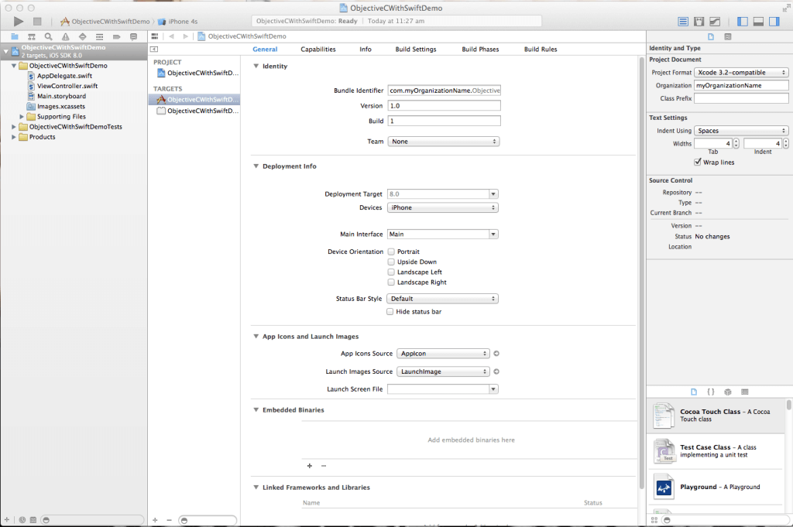Show the Project navigator folder icon
This screenshot has height=527, width=793.
[15, 36]
